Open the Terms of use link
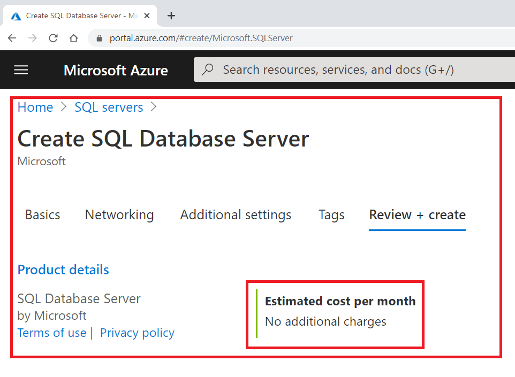Image resolution: width=515 pixels, height=377 pixels. click(x=52, y=333)
